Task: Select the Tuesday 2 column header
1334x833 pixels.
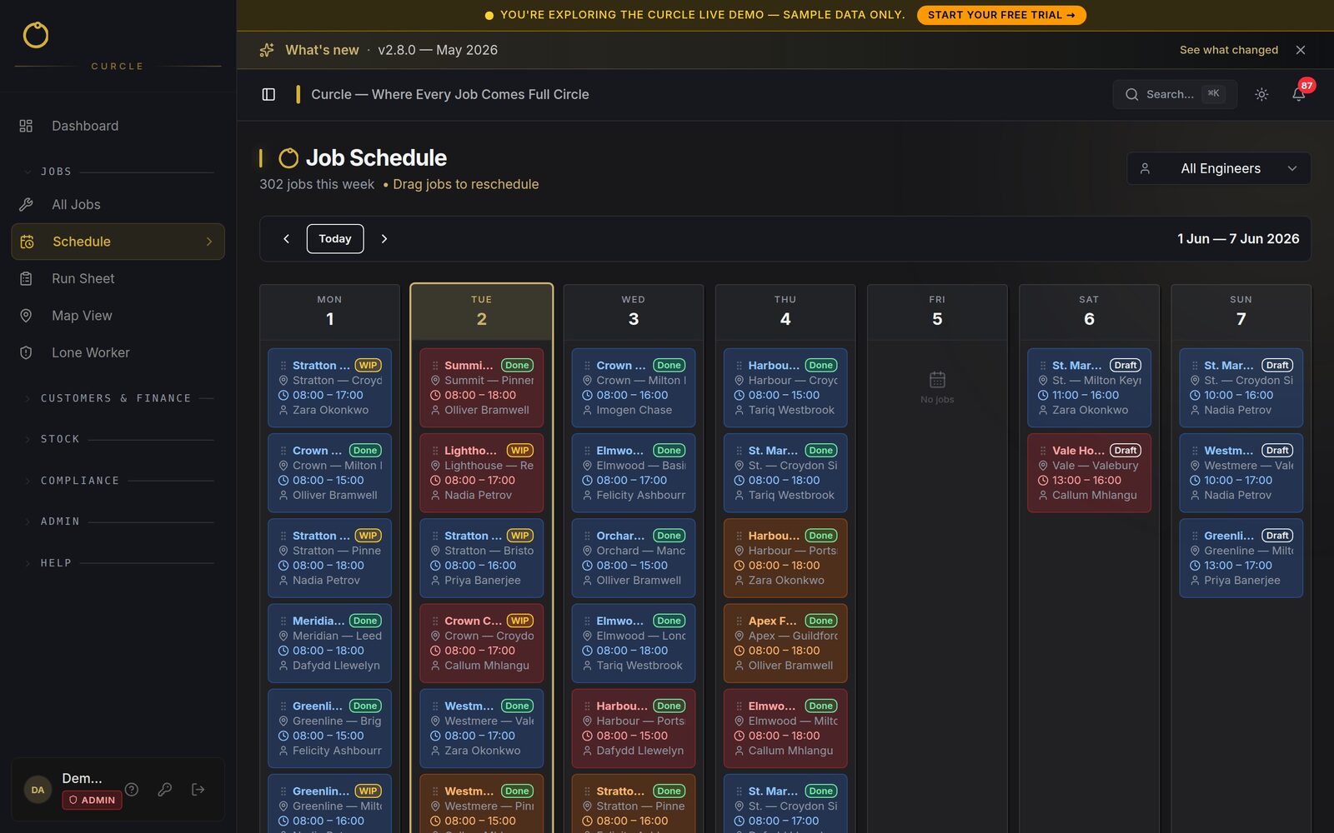Action: pyautogui.click(x=482, y=311)
